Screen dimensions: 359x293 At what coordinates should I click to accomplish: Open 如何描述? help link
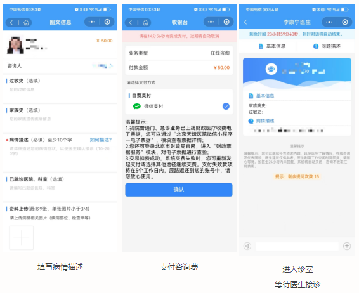[x=100, y=140]
